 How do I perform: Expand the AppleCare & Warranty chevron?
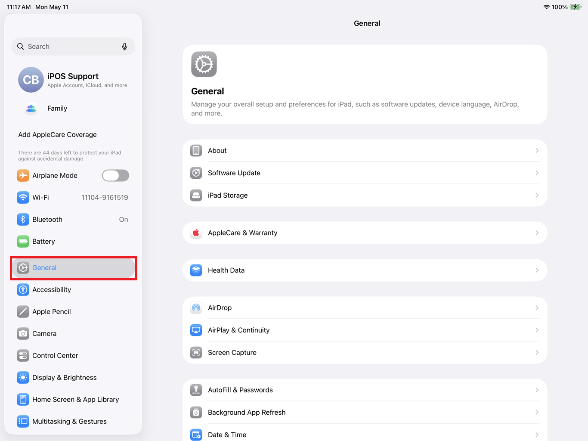pyautogui.click(x=537, y=233)
